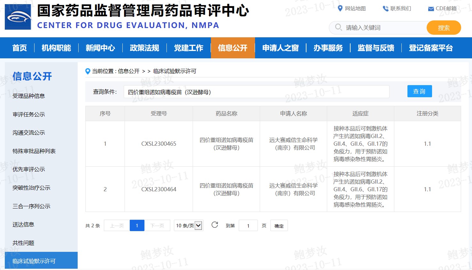Click the refresh icon beside page size
This screenshot has width=472, height=270.
pyautogui.click(x=215, y=225)
